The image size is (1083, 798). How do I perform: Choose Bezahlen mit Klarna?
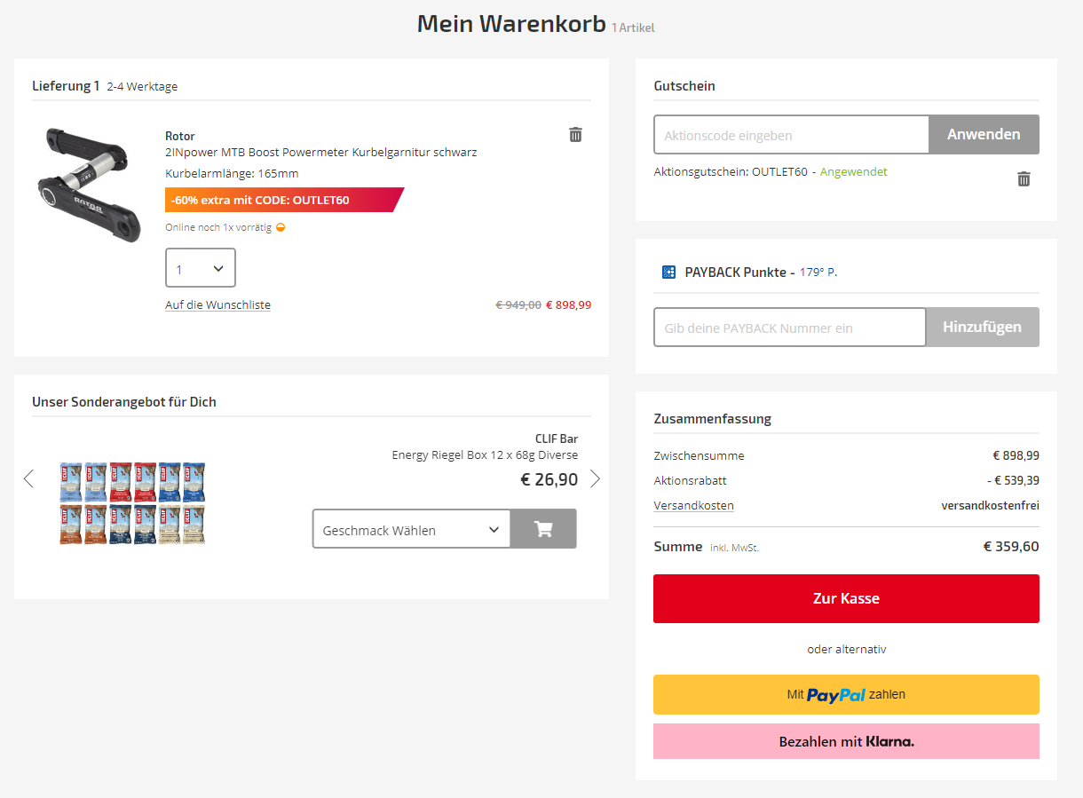pos(846,741)
